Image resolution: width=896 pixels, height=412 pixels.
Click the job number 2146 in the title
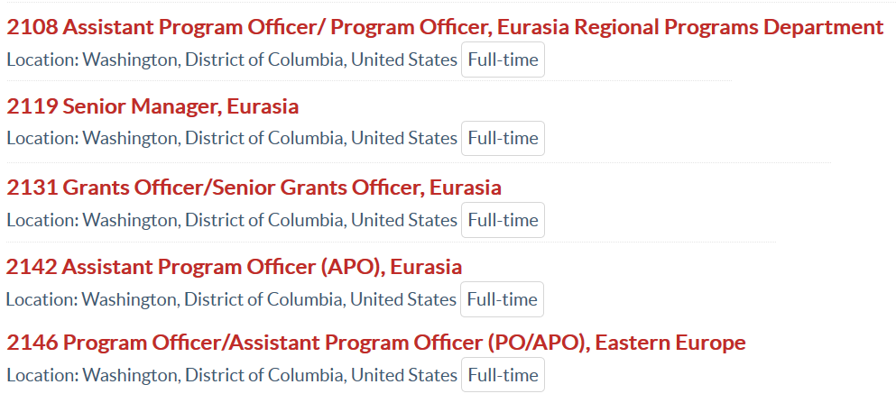[32, 343]
